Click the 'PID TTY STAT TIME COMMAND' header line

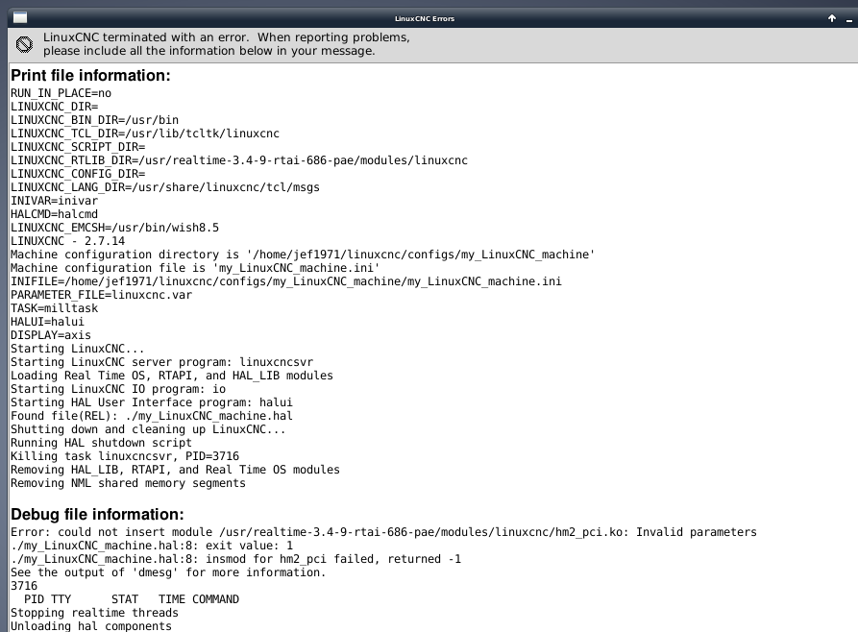point(132,599)
